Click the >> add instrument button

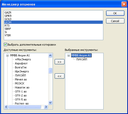(x=59, y=62)
